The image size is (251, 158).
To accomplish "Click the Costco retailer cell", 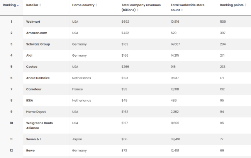I will click(32, 67).
